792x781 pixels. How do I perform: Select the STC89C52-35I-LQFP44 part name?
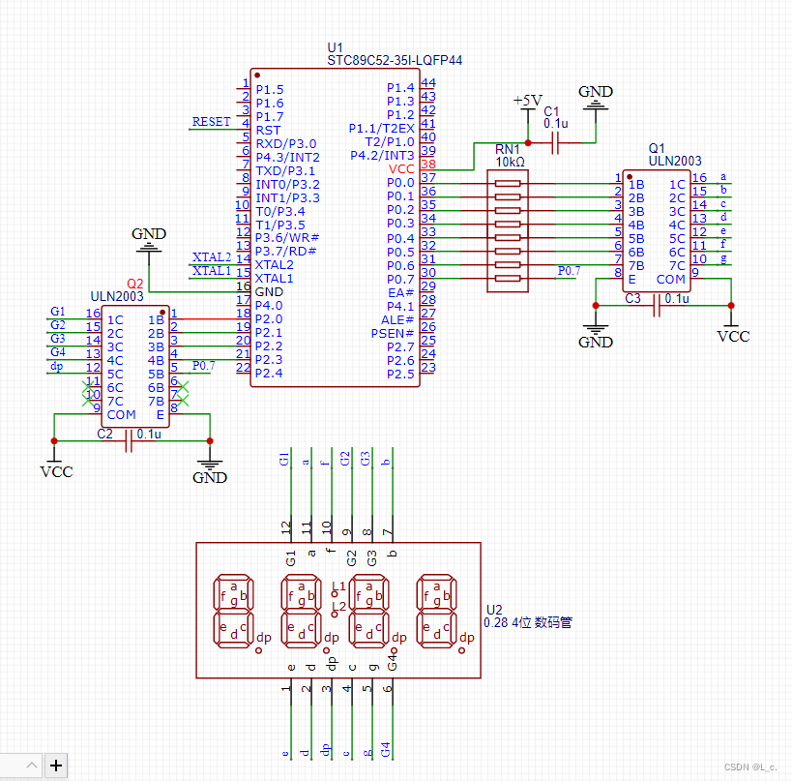395,61
